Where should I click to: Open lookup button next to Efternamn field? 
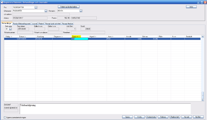tap(46, 11)
